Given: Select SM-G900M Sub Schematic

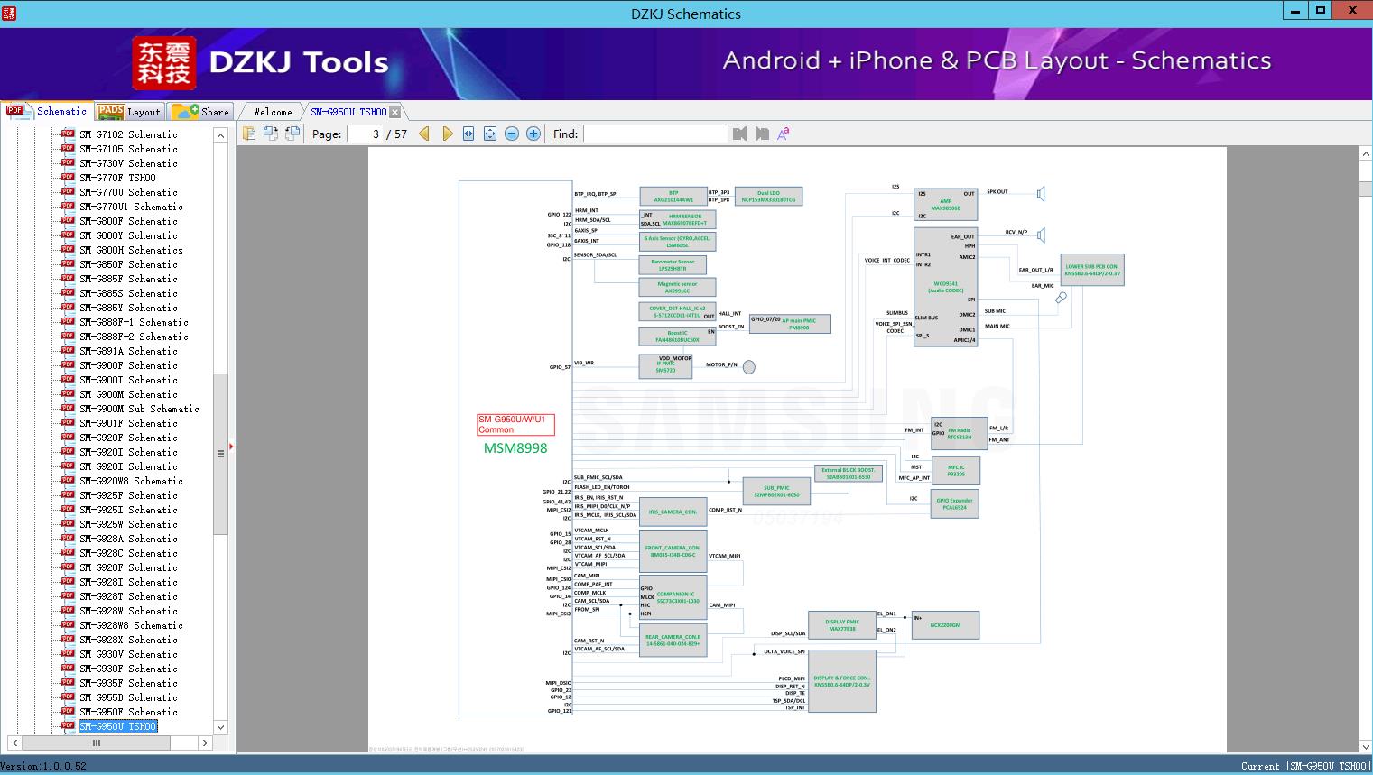Looking at the screenshot, I should 139,409.
